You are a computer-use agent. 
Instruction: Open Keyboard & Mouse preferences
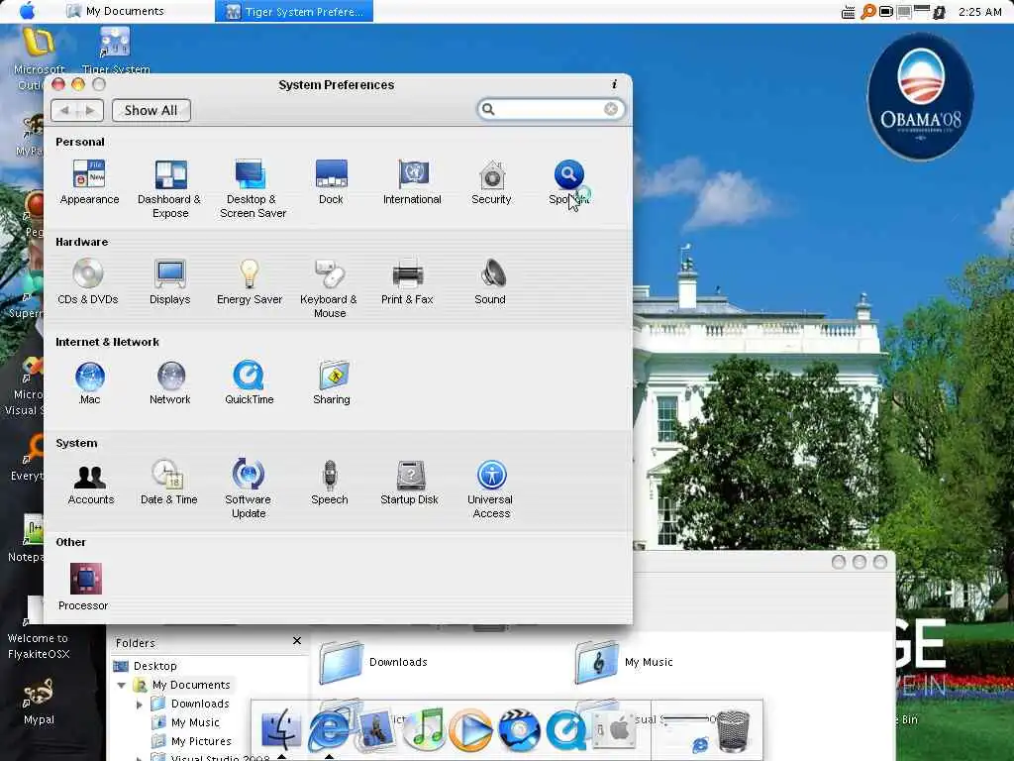pos(329,288)
